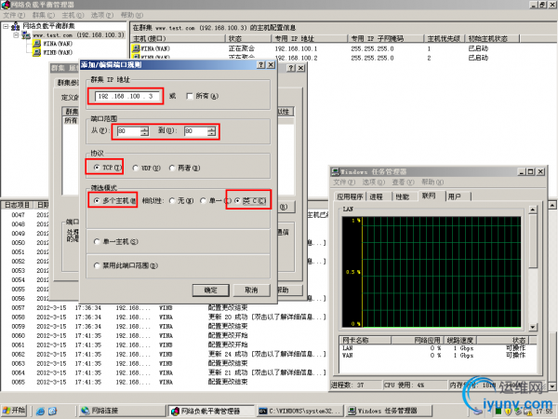Collapse the 网络负载平衡群集 tree root
558x419 pixels.
(x=6, y=26)
